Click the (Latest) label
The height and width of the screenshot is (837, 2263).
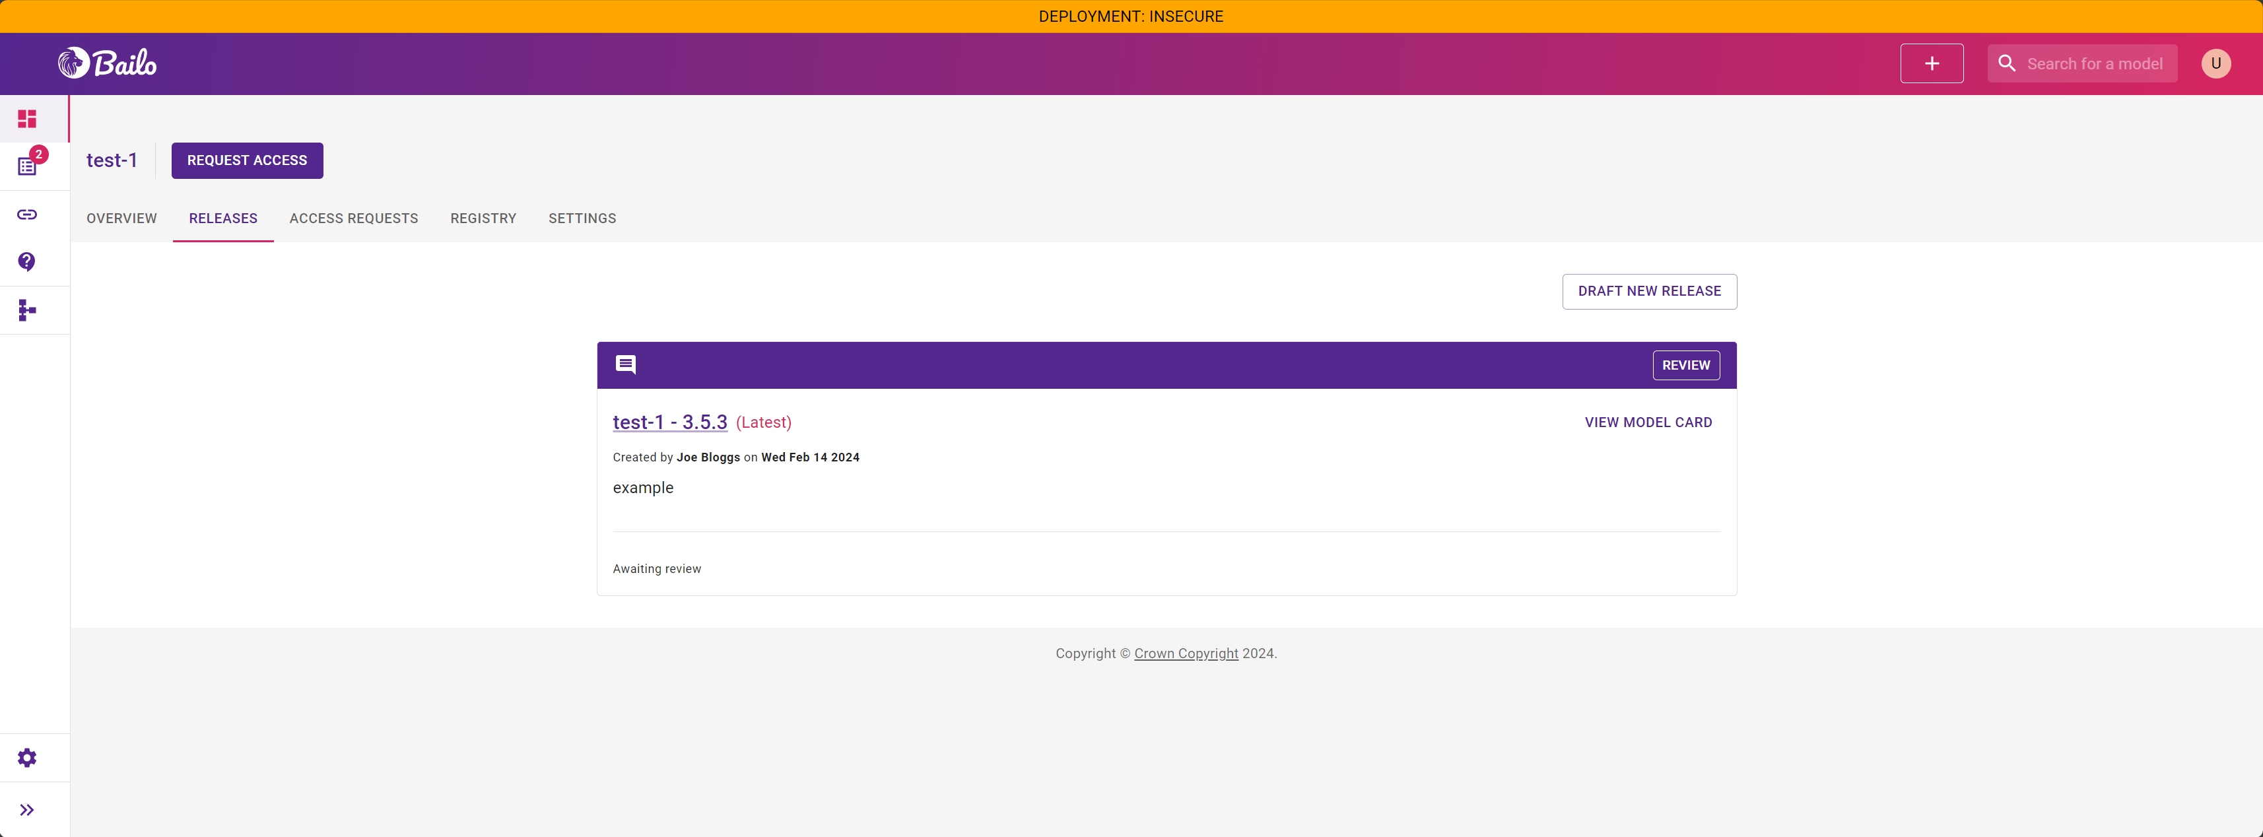coord(763,422)
